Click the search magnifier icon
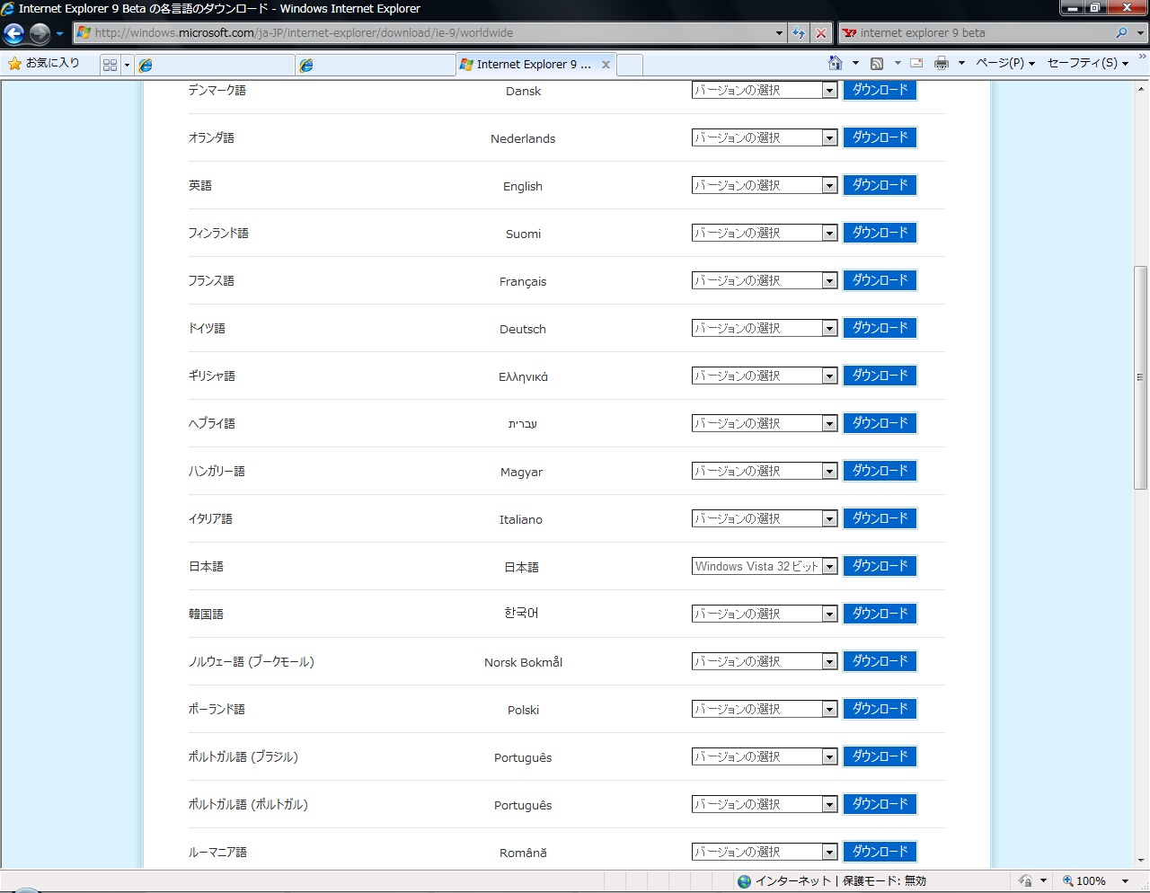The image size is (1150, 893). (1121, 33)
